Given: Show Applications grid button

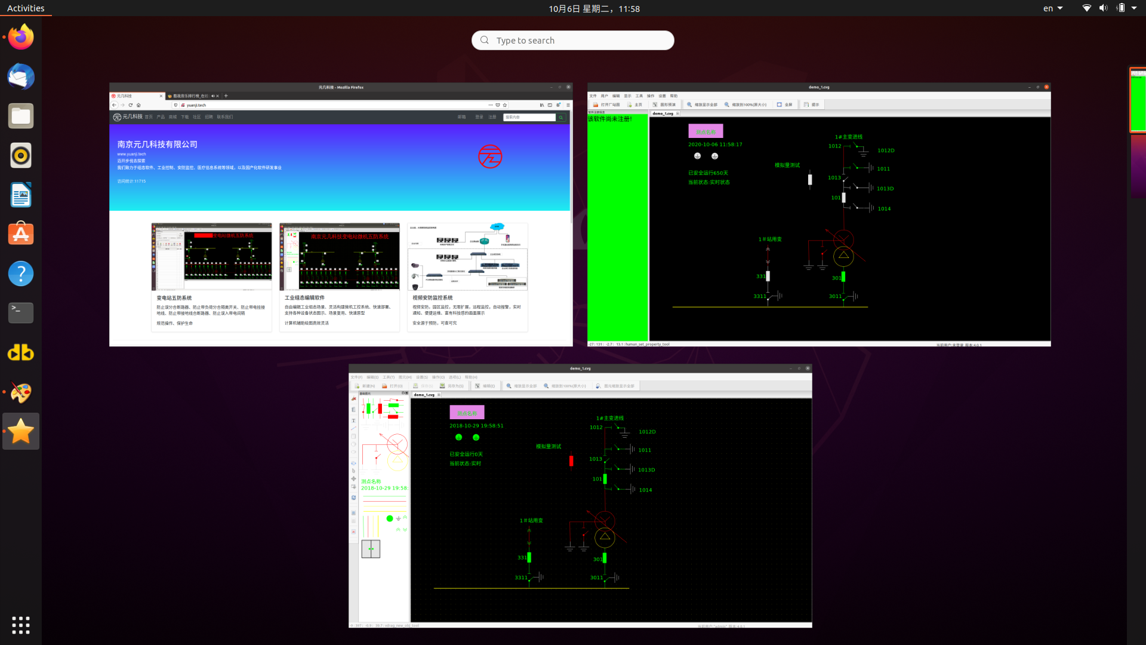Looking at the screenshot, I should [21, 625].
